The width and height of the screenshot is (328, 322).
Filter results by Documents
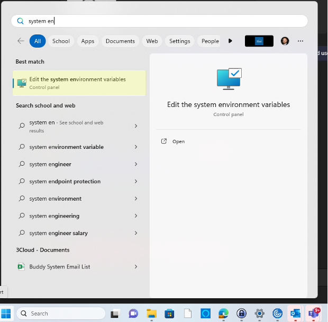coord(120,41)
